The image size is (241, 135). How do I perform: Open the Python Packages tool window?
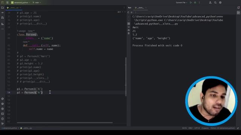tap(3, 99)
